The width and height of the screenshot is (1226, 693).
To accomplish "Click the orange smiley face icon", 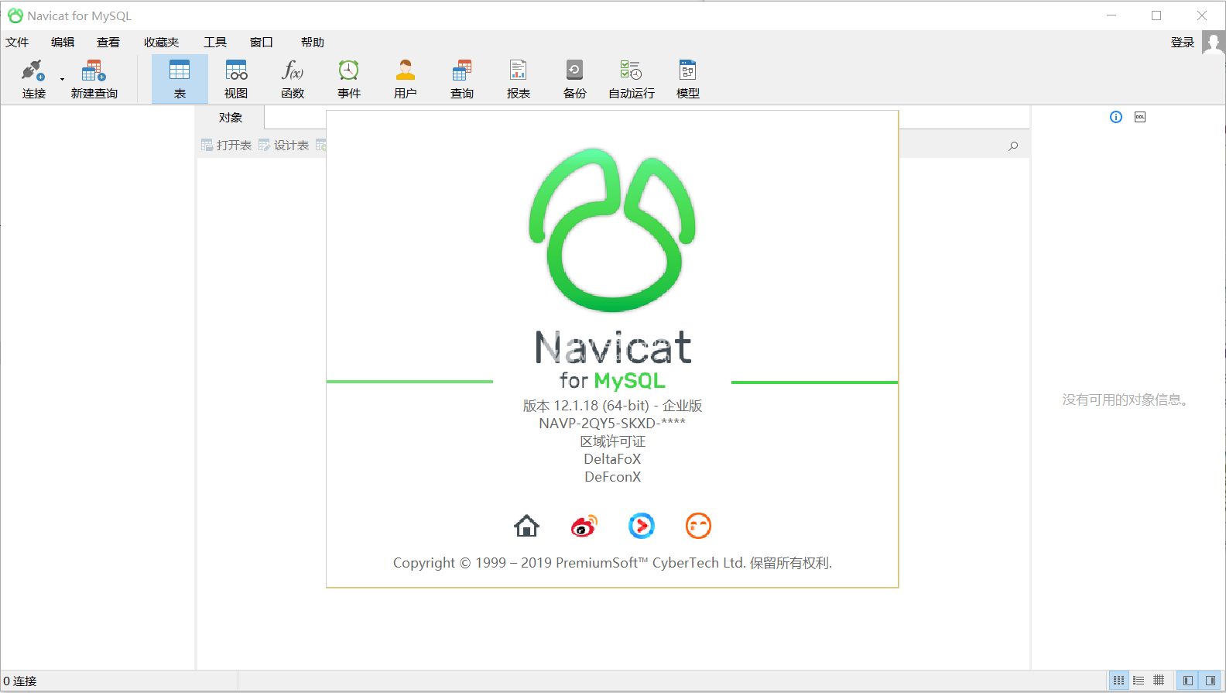I will (x=698, y=526).
